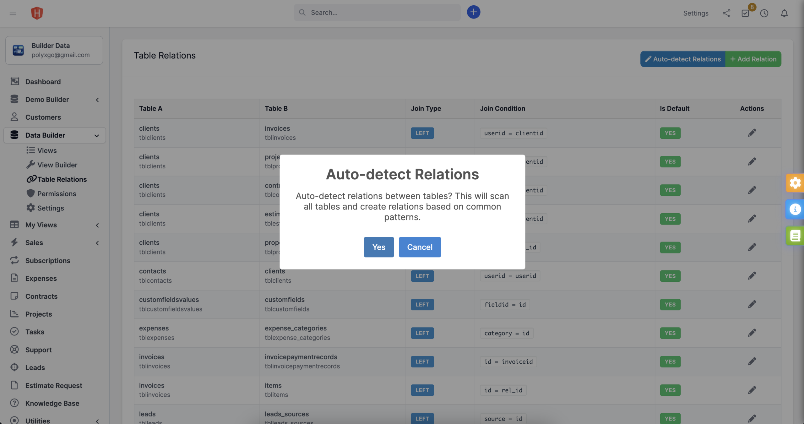Open the share icon in header
Image resolution: width=804 pixels, height=424 pixels.
click(726, 13)
